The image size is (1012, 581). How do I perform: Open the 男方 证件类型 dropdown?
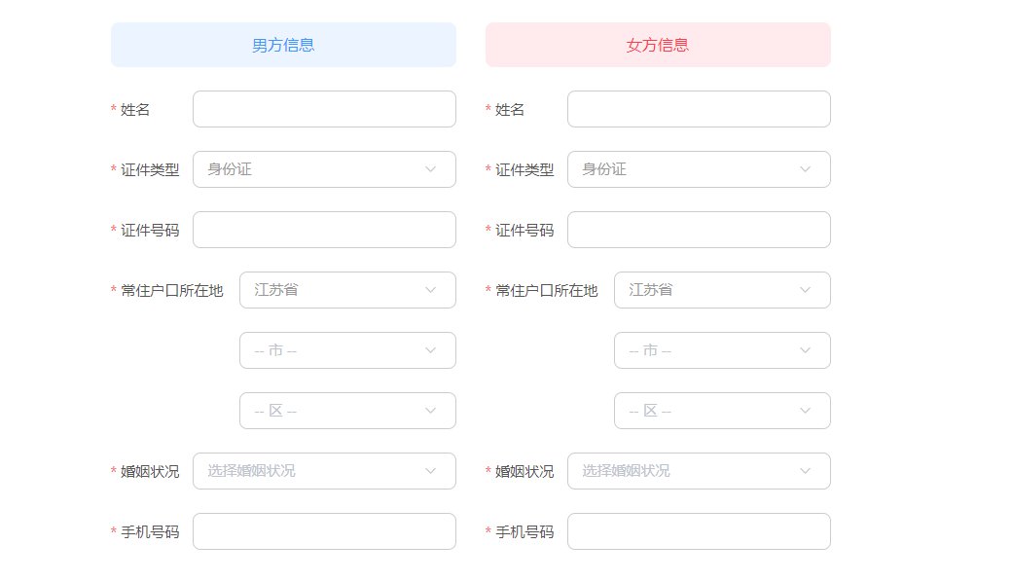[324, 169]
